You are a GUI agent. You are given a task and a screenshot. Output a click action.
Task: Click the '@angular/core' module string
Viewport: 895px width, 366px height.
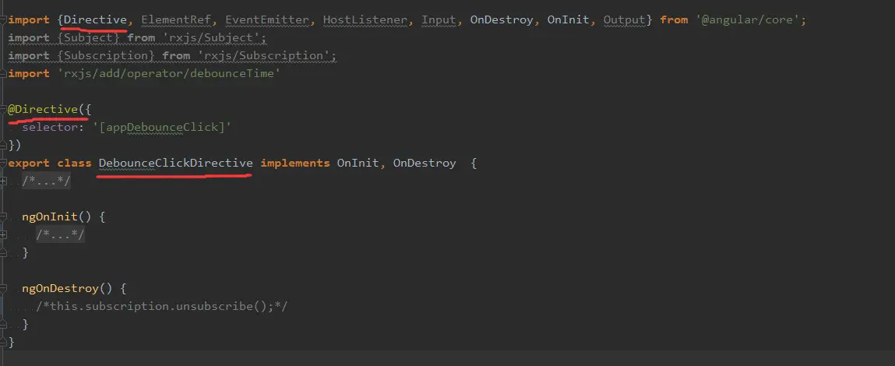click(748, 20)
